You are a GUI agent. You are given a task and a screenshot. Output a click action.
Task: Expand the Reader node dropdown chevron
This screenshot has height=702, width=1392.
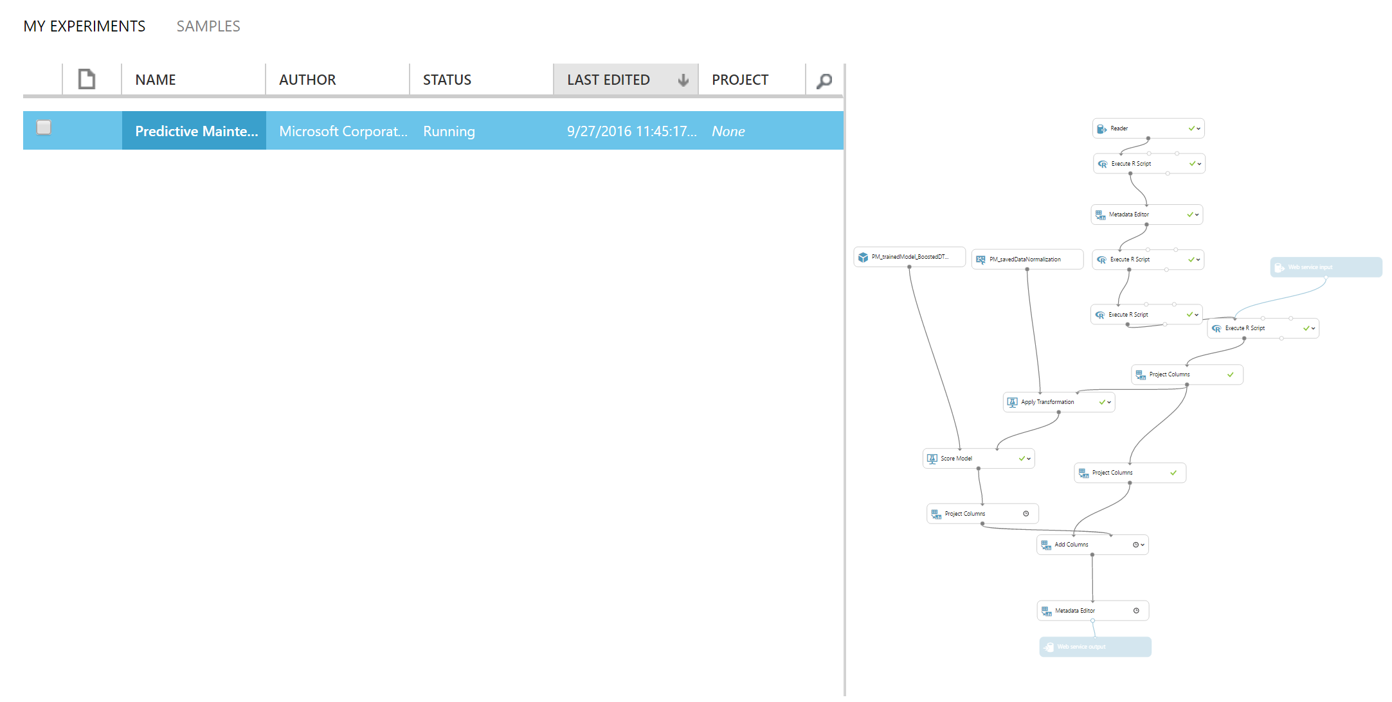pos(1198,128)
